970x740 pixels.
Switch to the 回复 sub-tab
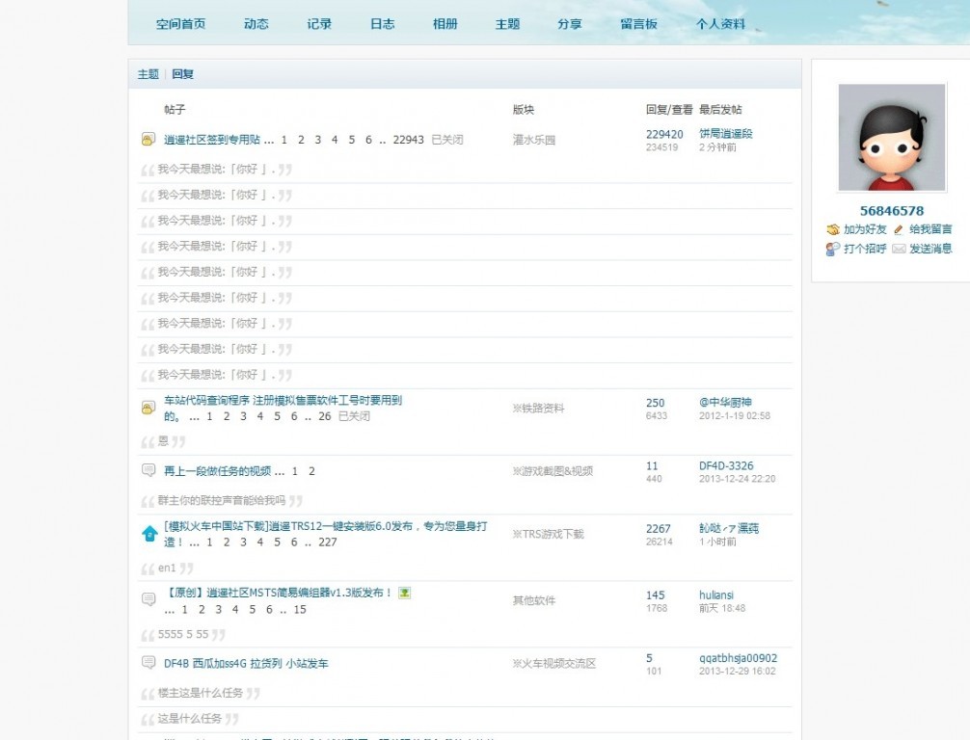[183, 74]
